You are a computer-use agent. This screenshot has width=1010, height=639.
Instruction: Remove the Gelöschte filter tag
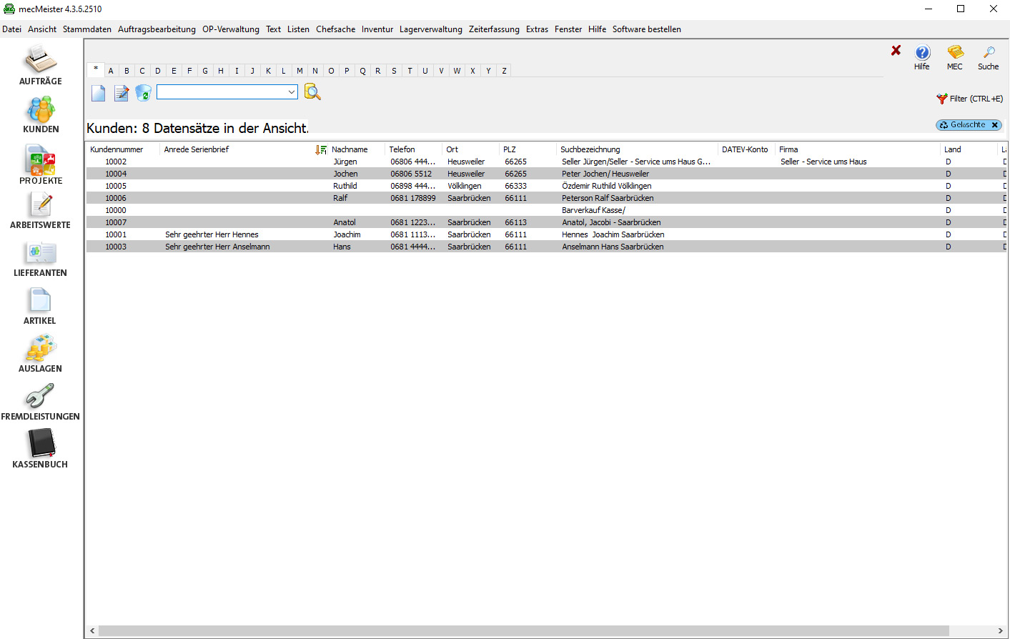coord(994,125)
